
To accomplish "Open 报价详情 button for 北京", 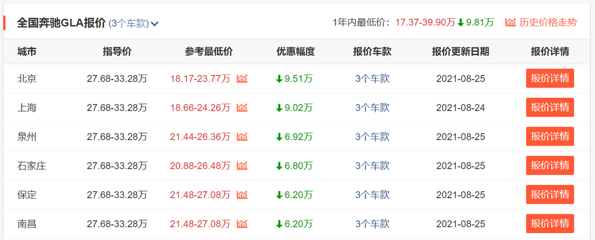I will pyautogui.click(x=550, y=79).
